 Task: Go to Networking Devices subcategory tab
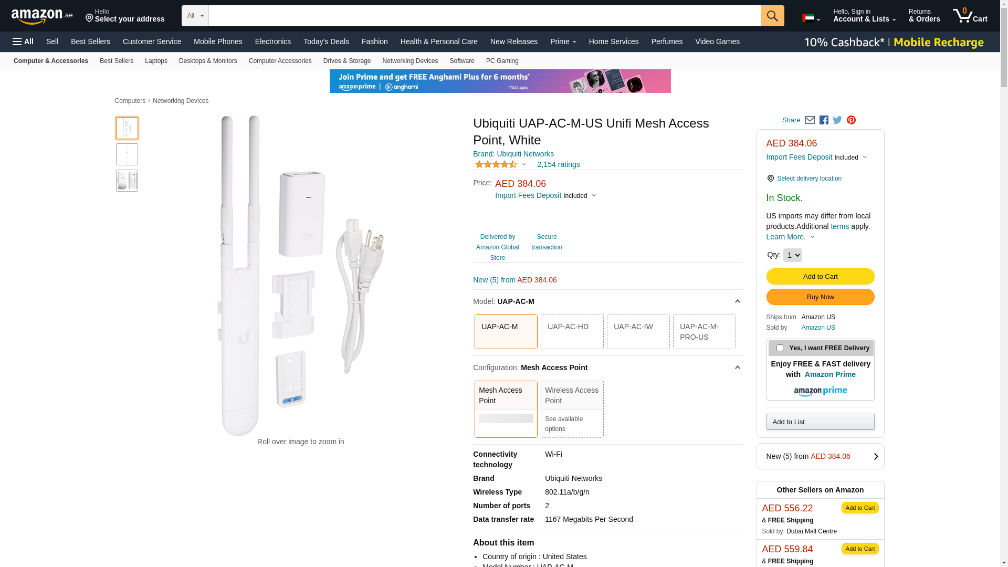[x=409, y=61]
